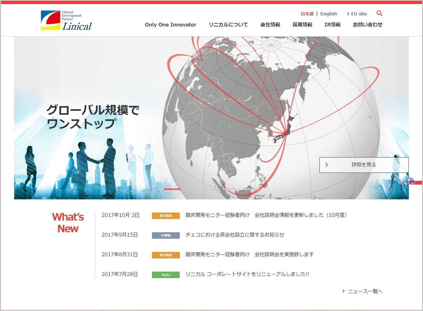This screenshot has width=423, height=311.
Task: Click the gray IR情報 category tag
Action: pyautogui.click(x=166, y=235)
